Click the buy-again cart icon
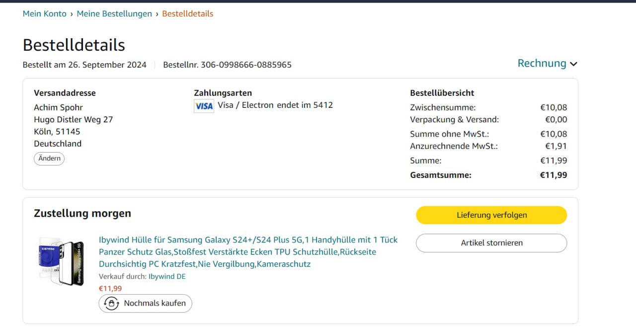636x330 pixels. coord(111,303)
